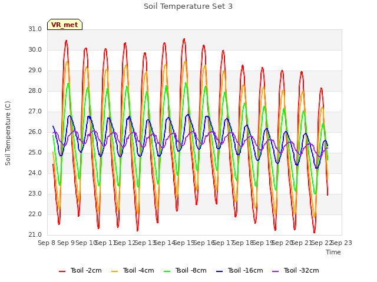Viewport: 377px width, 282px height.
Task: Click the 27.0 y-axis tick label
Action: pos(35,111)
